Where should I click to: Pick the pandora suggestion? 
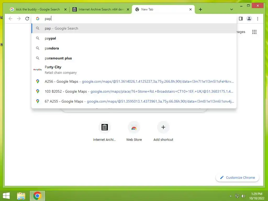pyautogui.click(x=134, y=48)
